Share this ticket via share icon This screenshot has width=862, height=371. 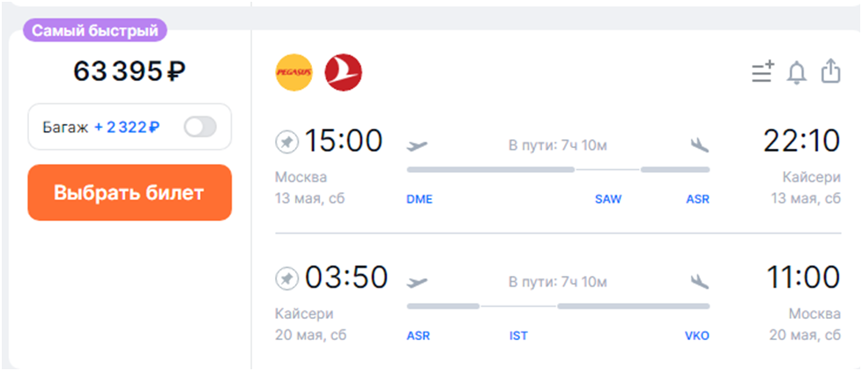(x=830, y=72)
